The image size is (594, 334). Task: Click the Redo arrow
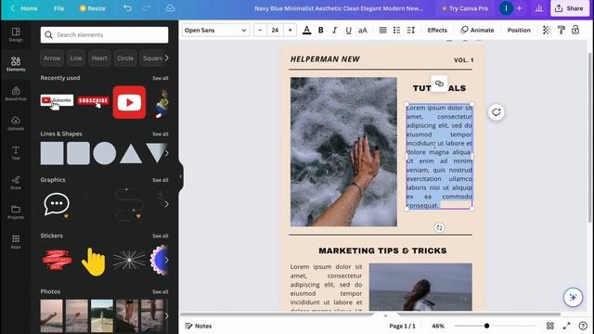pyautogui.click(x=147, y=8)
